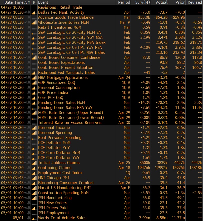203x221 pixels.
Task: Click the Revised column header
Action: coord(195,2)
